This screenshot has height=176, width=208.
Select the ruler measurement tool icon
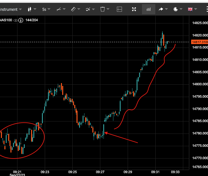[73, 9]
